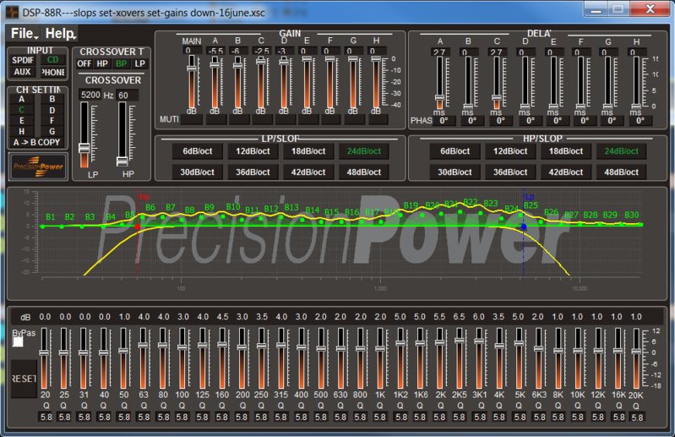Select AUX input

(23, 72)
